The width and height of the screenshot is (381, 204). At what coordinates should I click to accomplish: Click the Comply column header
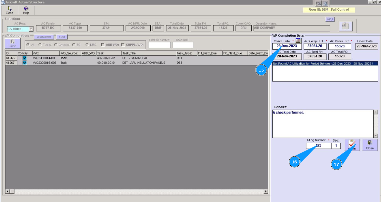pos(25,53)
